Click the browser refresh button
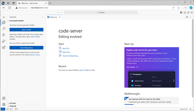This screenshot has height=111, width=194. click(x=9, y=8)
